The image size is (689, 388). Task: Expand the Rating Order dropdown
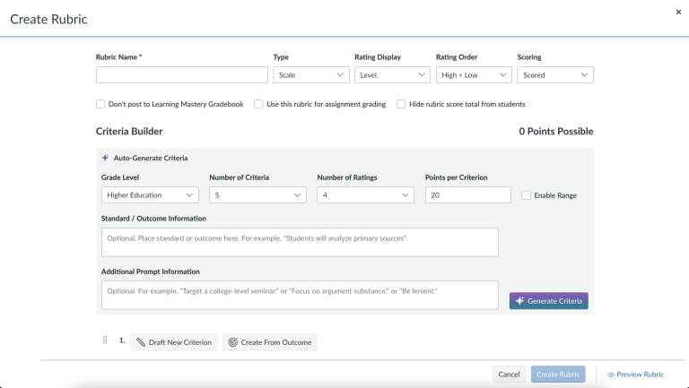coord(474,75)
